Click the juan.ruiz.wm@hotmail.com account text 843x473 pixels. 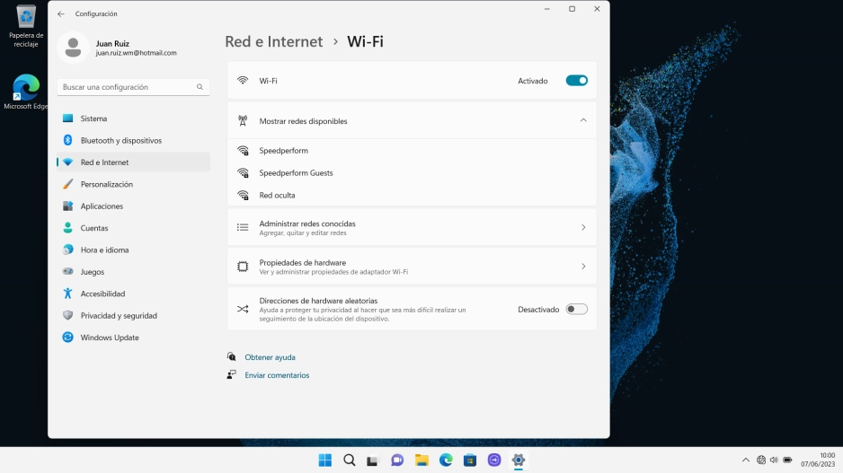click(x=136, y=53)
